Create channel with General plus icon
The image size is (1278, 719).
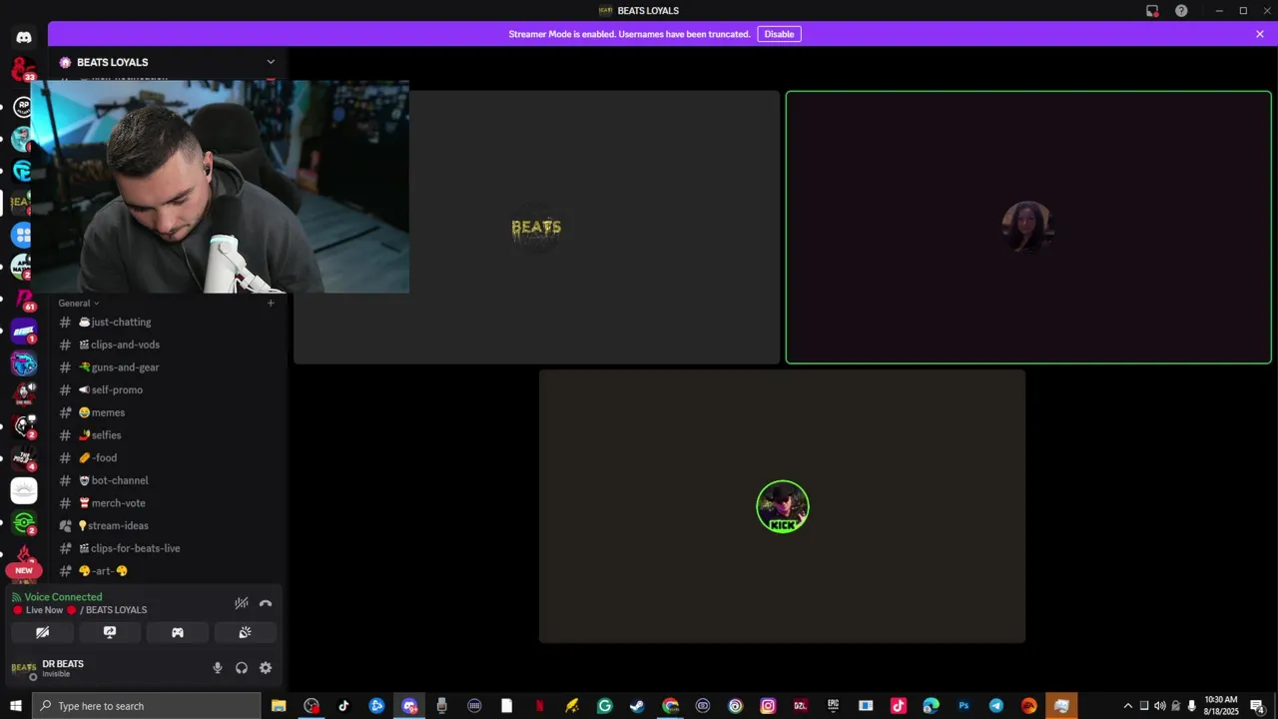coord(271,303)
